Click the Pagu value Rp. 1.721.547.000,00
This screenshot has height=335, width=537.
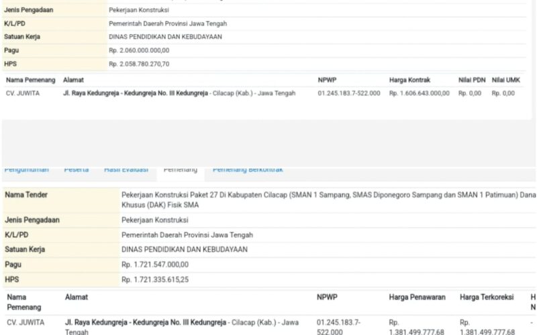point(155,265)
